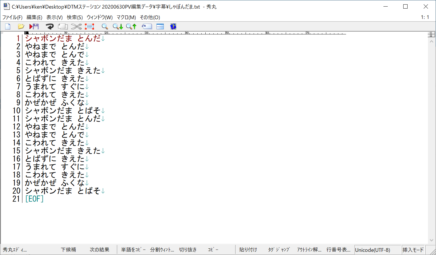Click line 20 text シャボンだま とばそ
Screen dimensions: 436x255
tap(63, 191)
